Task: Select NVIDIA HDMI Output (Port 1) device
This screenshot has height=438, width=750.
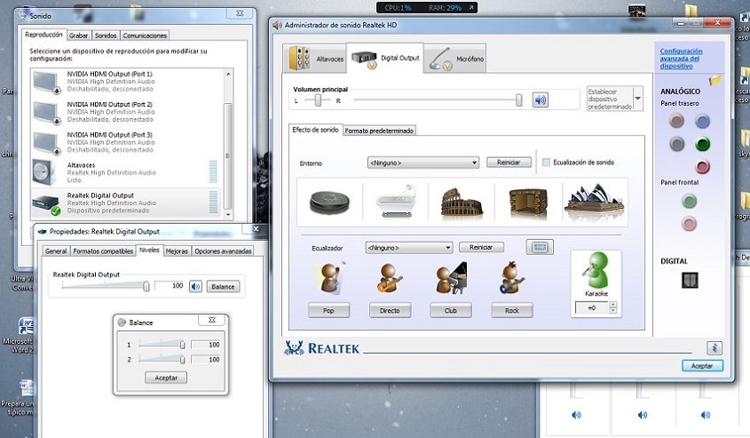Action: tap(126, 82)
